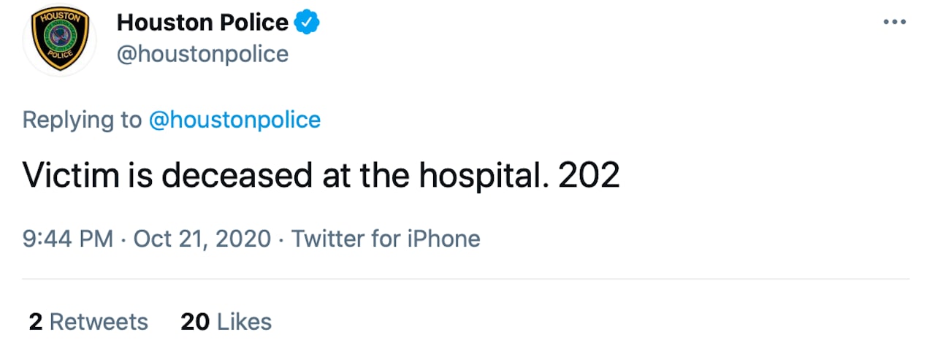This screenshot has height=351, width=935.
Task: Click the blue verified checkmark badge
Action: tap(307, 23)
